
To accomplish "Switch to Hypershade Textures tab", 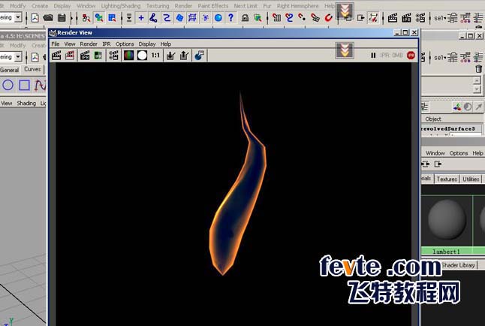I will click(x=447, y=179).
